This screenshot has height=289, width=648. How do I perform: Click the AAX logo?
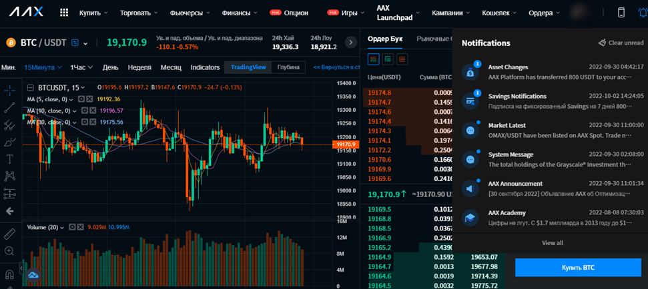pos(25,13)
